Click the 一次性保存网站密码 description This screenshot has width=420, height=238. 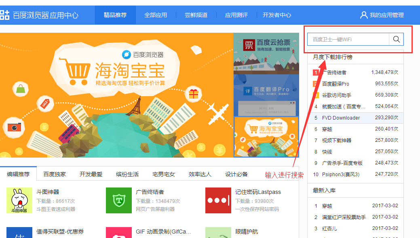pos(257,209)
